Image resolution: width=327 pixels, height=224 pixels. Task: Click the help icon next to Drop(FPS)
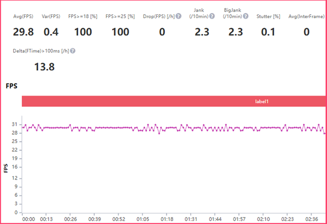point(178,16)
